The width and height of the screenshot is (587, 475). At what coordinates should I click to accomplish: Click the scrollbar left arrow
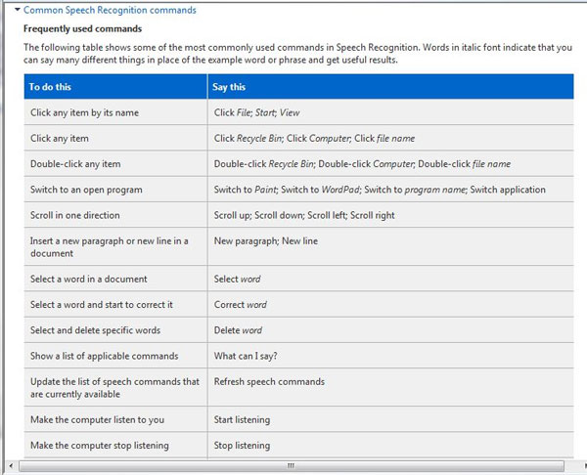11,466
